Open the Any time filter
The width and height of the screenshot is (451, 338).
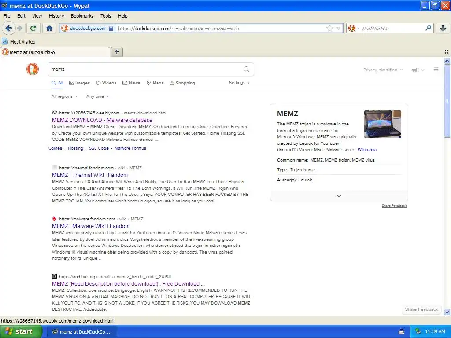[x=97, y=96]
